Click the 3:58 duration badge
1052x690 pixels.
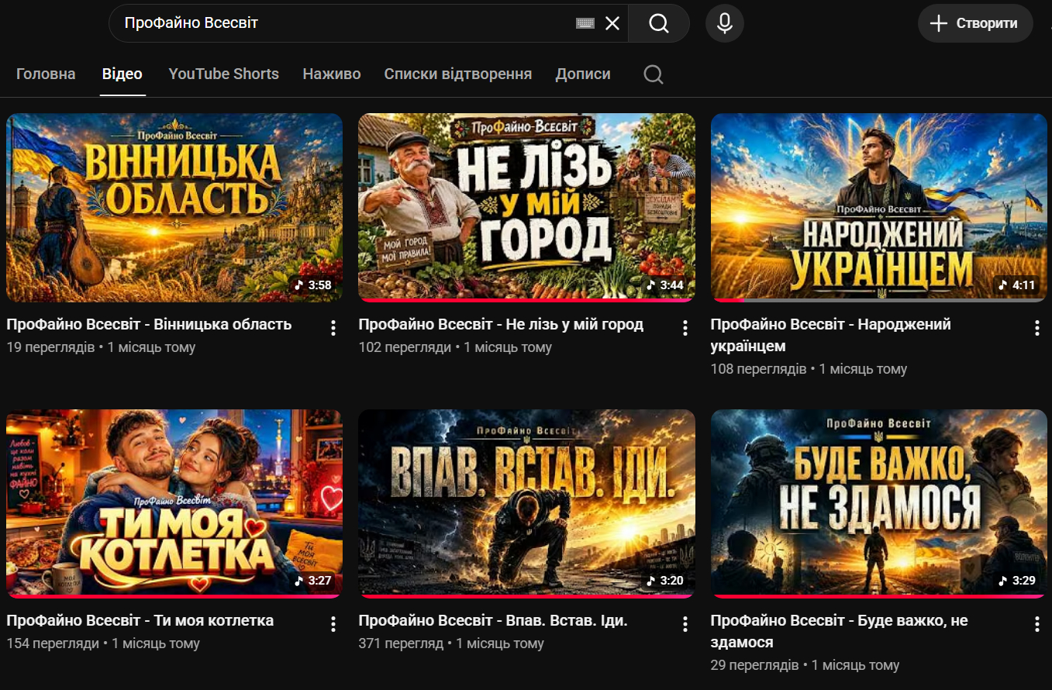(313, 285)
